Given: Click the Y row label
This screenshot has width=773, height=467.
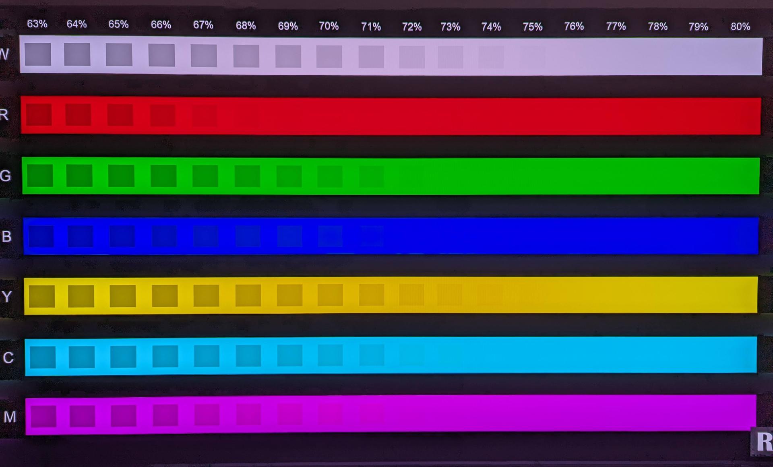Looking at the screenshot, I should point(7,297).
